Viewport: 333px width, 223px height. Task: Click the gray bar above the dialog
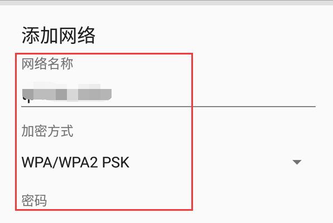coord(166,3)
